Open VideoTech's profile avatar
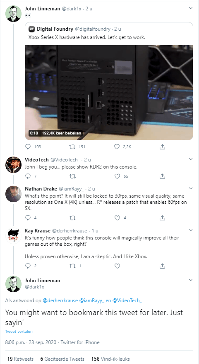Viewport: 199px width, 364px height. tap(13, 165)
